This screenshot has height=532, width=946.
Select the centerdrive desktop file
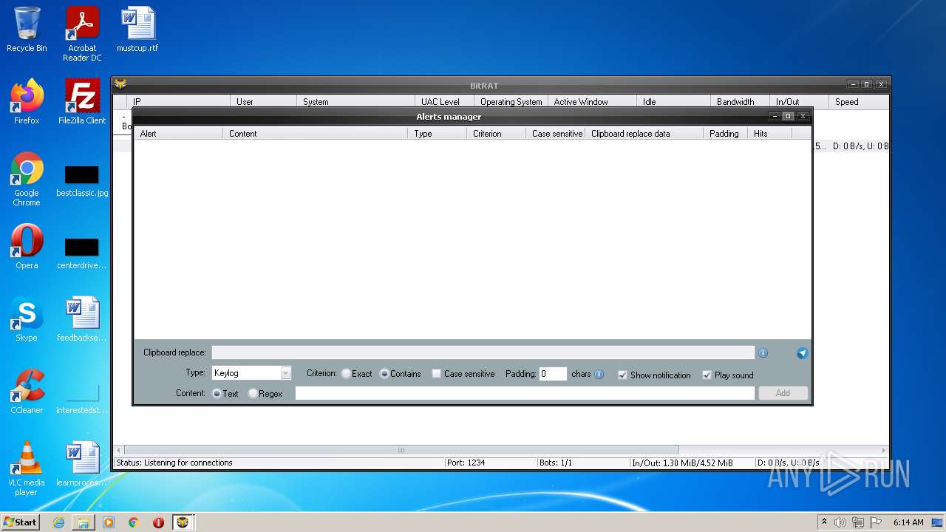[x=82, y=253]
